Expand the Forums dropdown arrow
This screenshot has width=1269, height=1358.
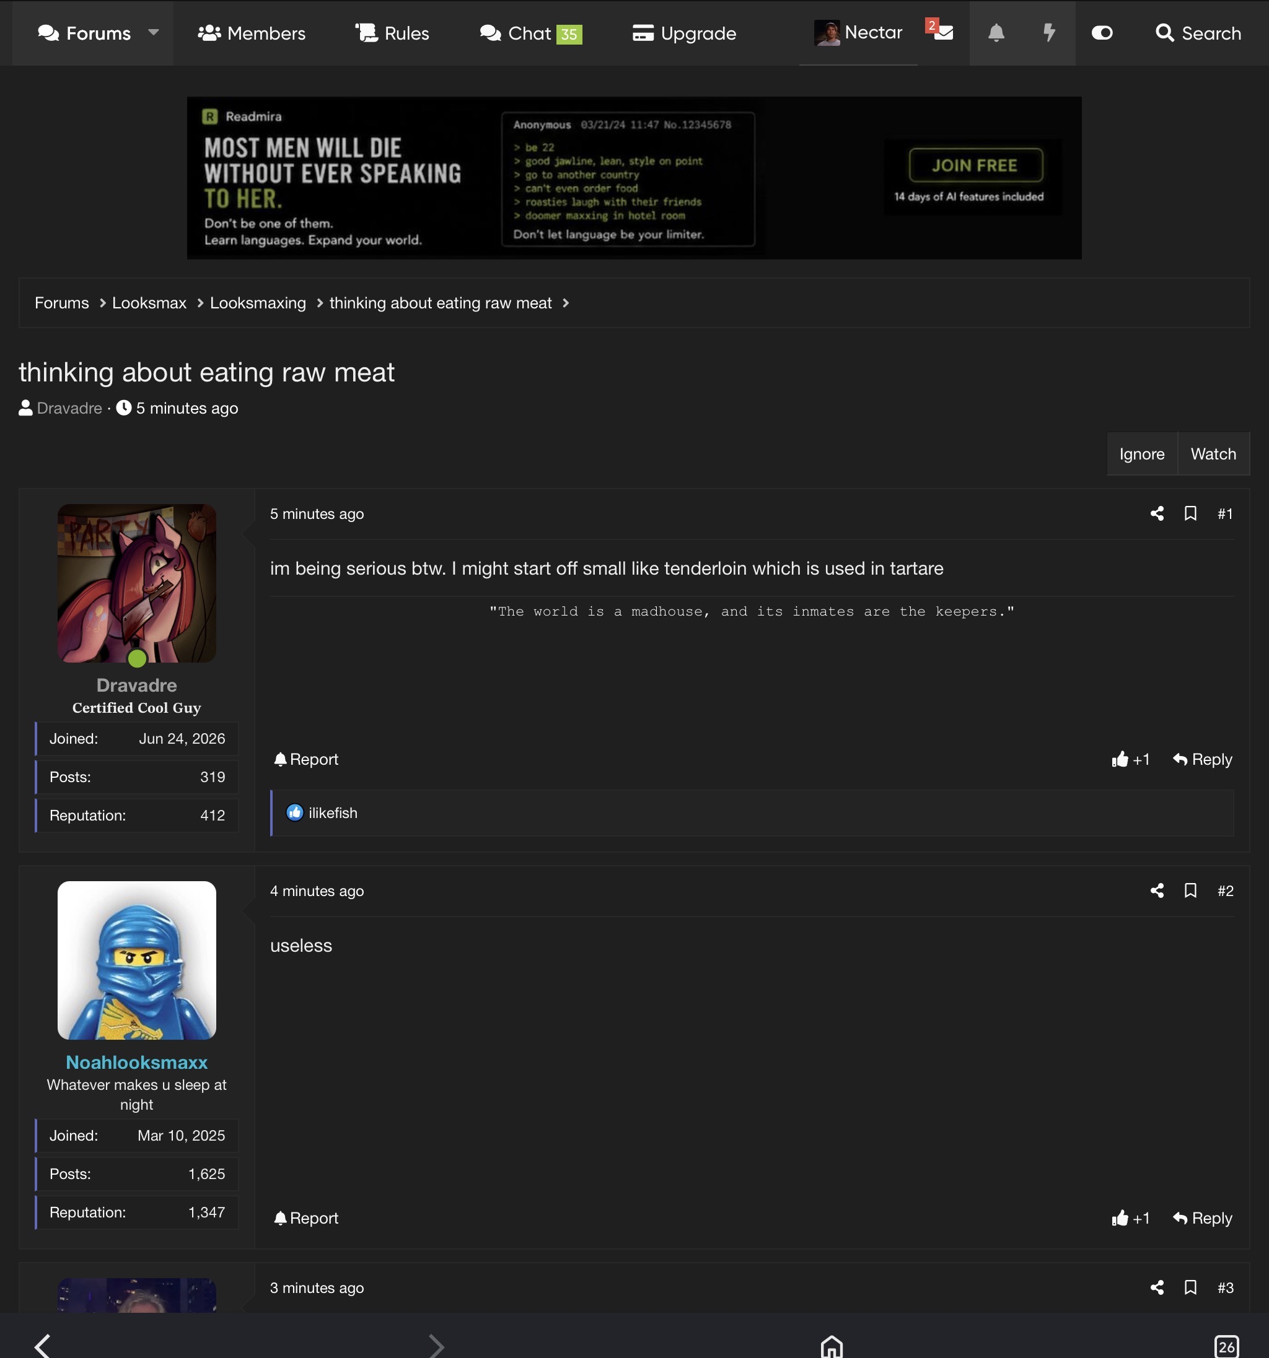coord(154,32)
